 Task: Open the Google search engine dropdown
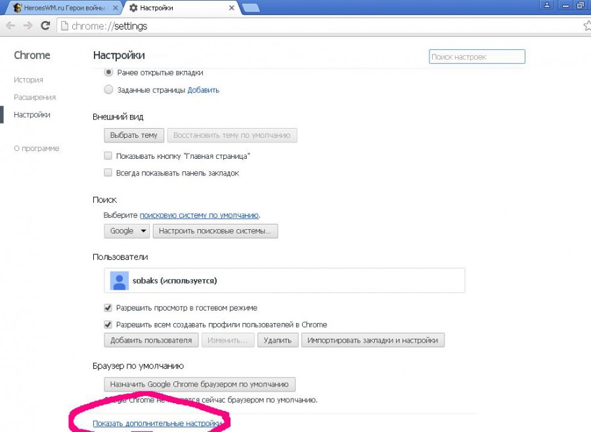point(127,231)
